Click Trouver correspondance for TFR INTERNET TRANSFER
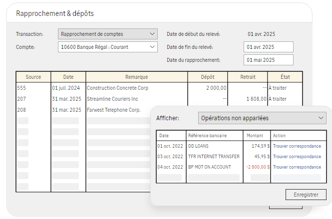332x219 pixels. click(x=297, y=157)
